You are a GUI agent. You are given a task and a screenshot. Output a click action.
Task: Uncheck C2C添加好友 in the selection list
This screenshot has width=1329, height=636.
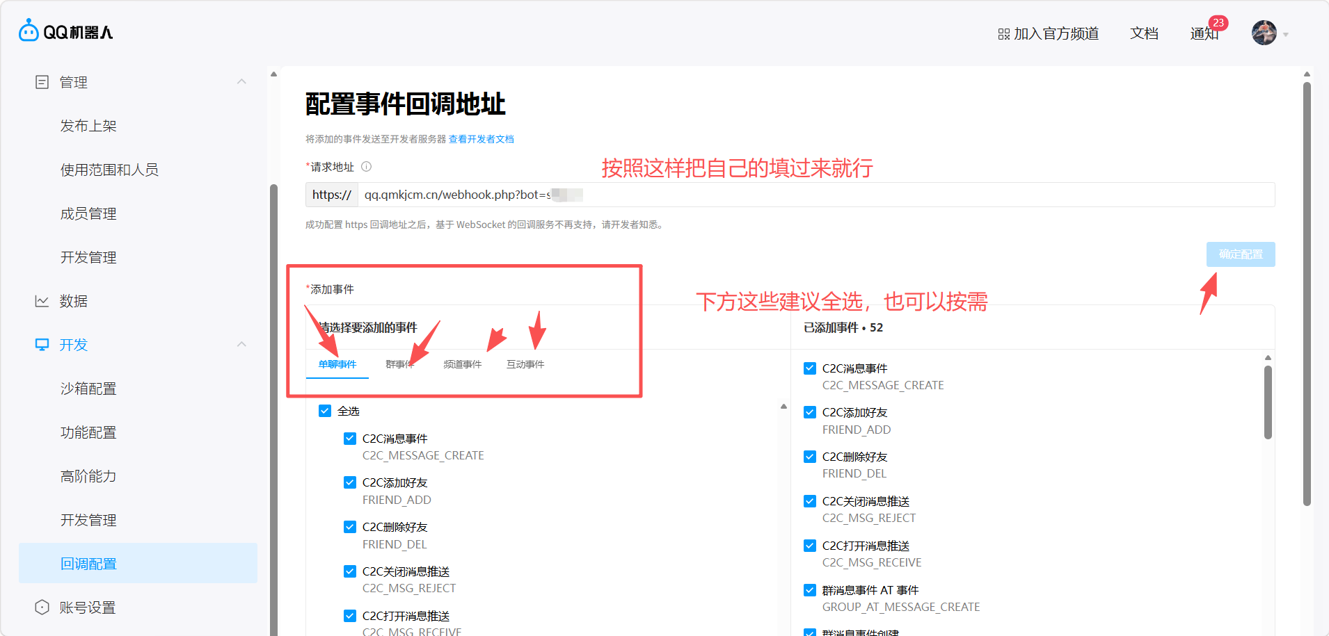point(350,482)
